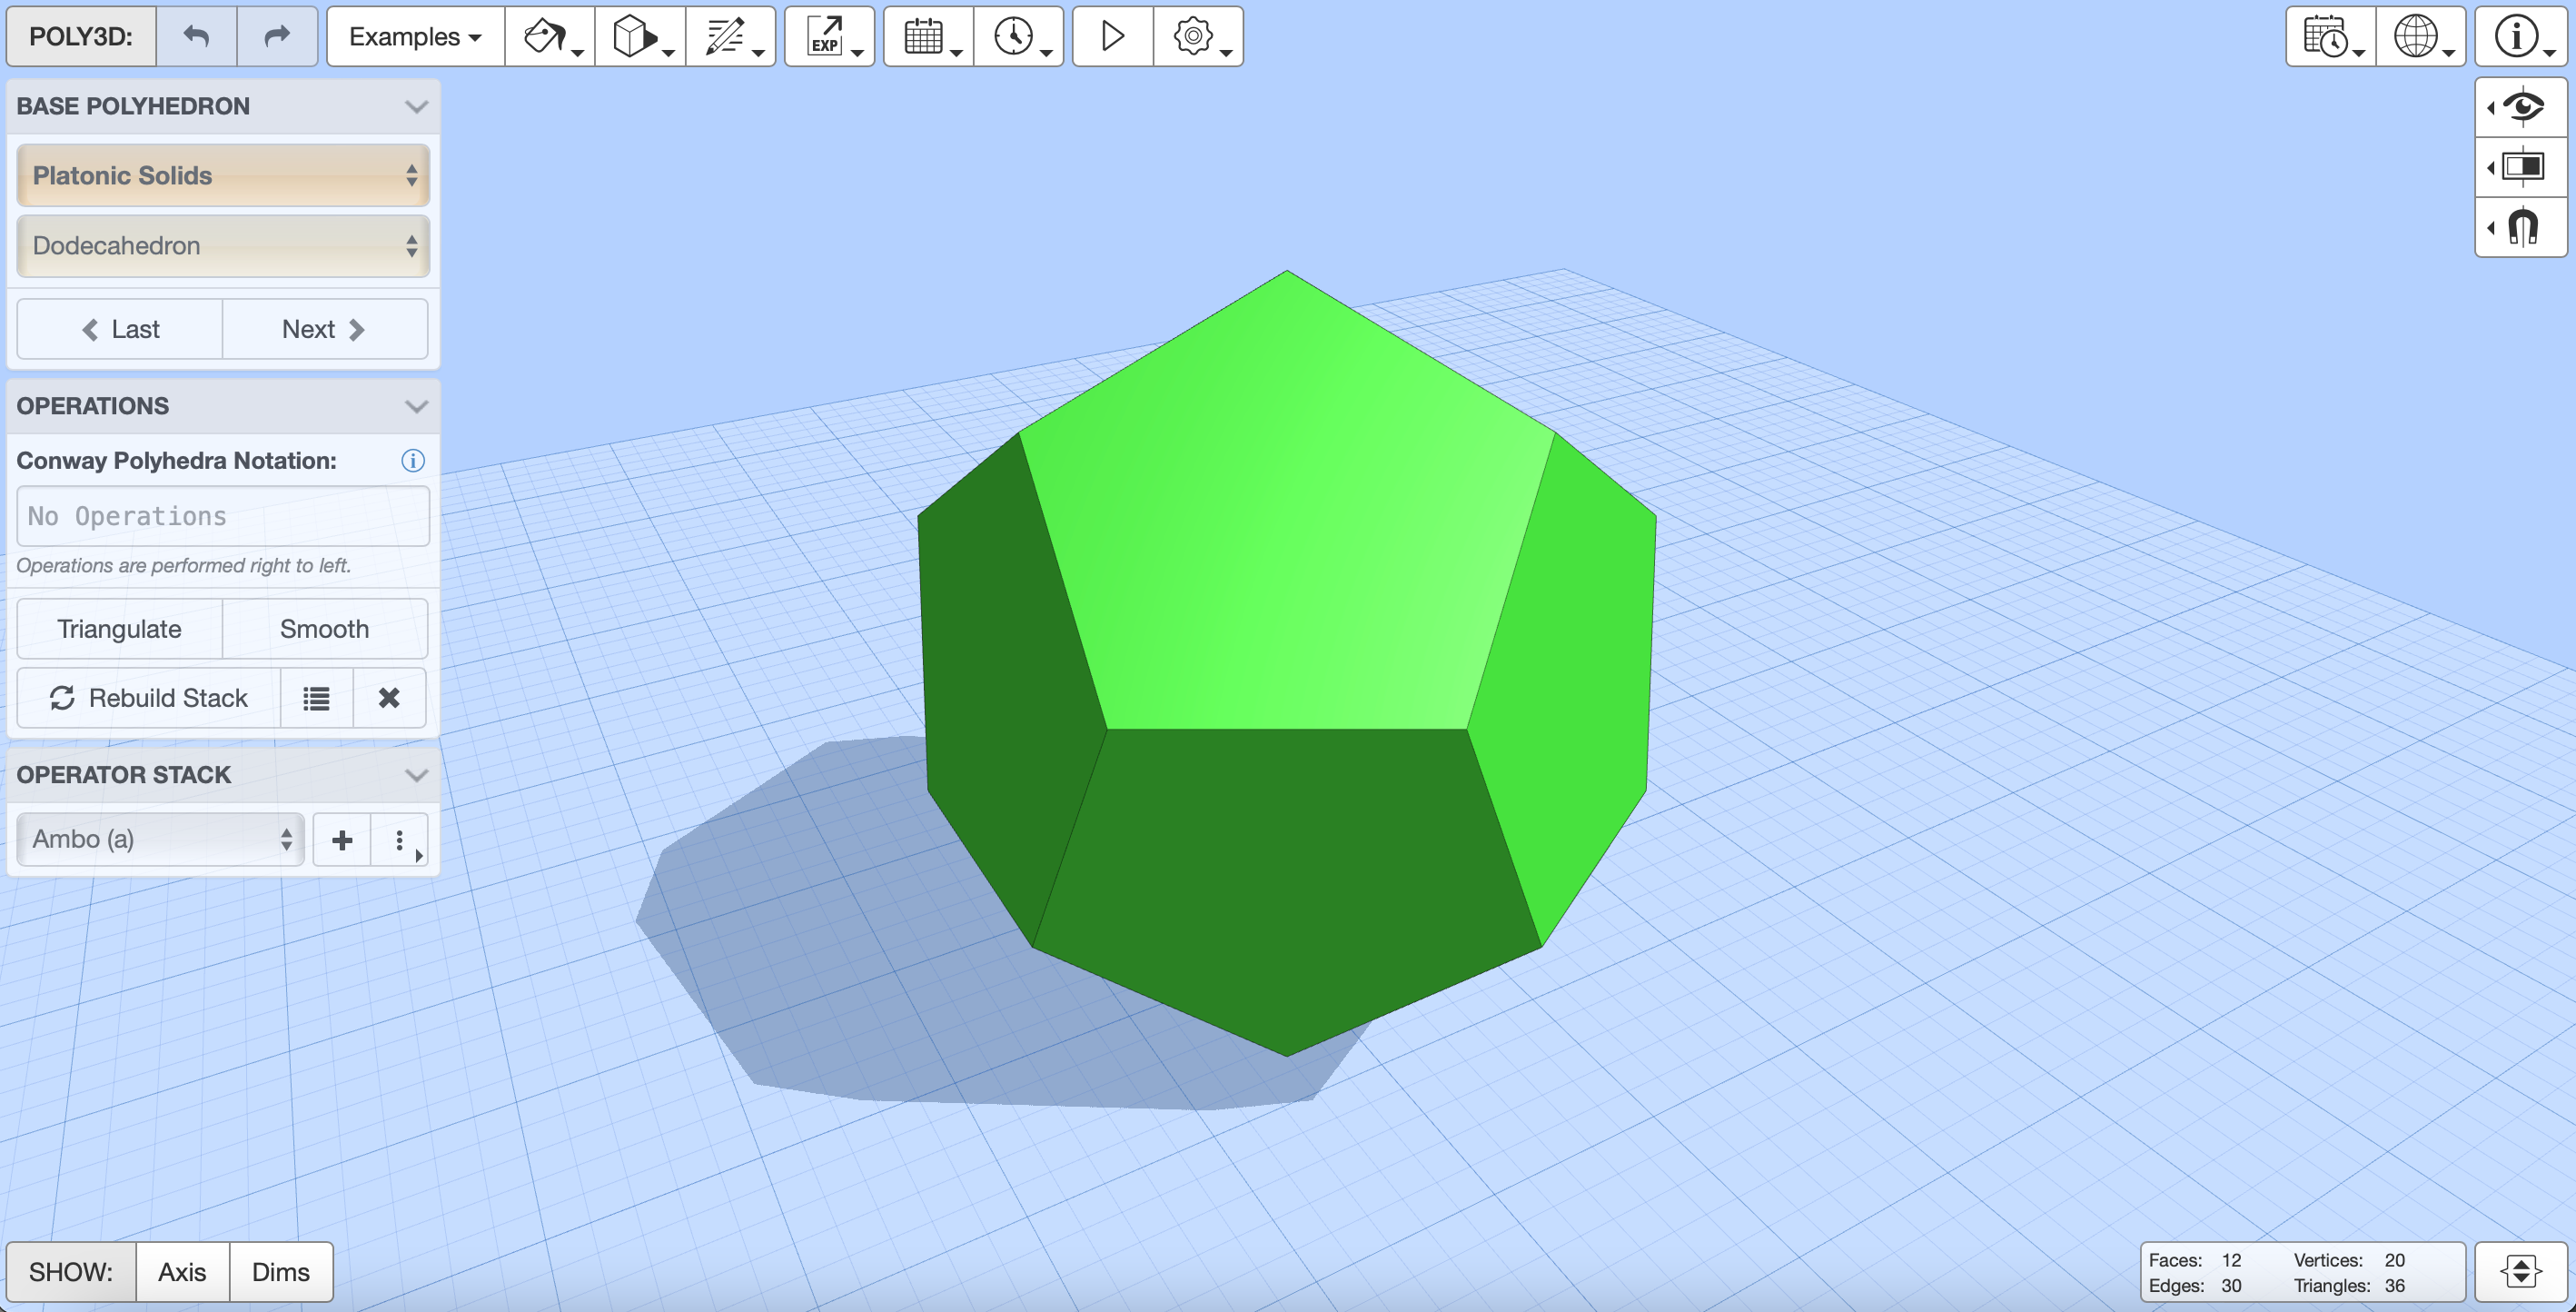Add the Ambo operator with plus
Image resolution: width=2576 pixels, height=1312 pixels.
tap(342, 839)
